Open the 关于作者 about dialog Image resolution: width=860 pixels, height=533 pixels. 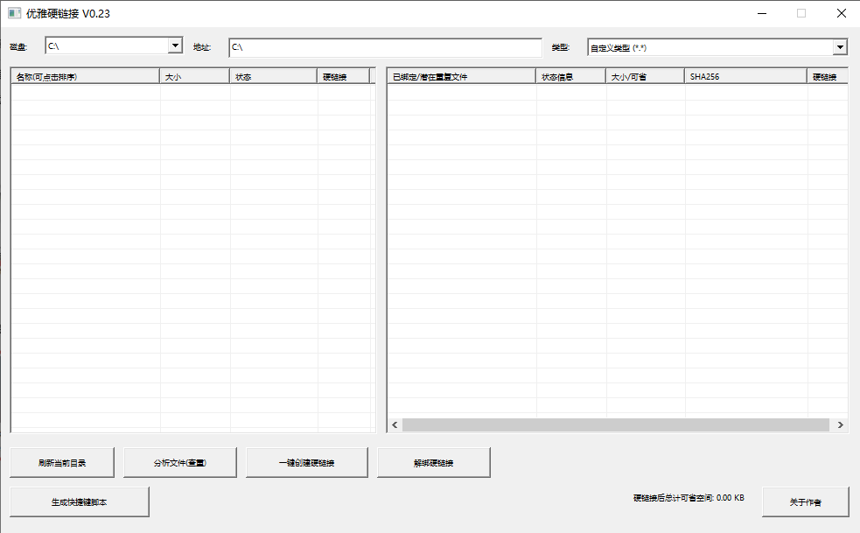[x=805, y=502]
